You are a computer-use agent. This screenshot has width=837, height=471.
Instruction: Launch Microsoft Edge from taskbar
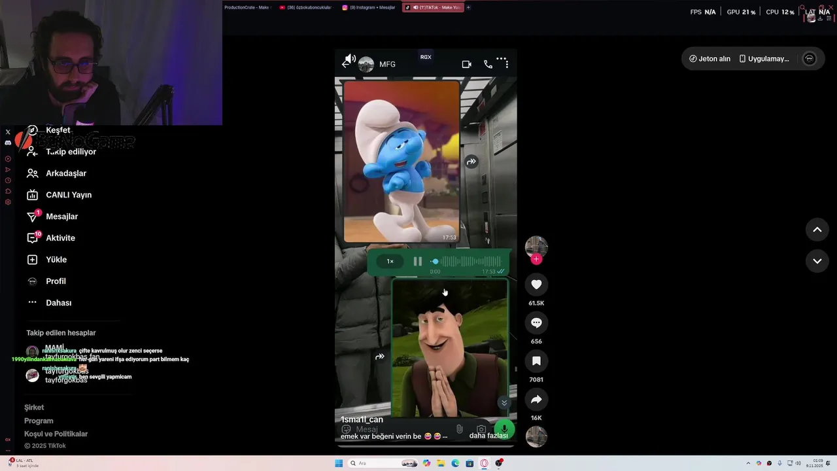point(455,463)
